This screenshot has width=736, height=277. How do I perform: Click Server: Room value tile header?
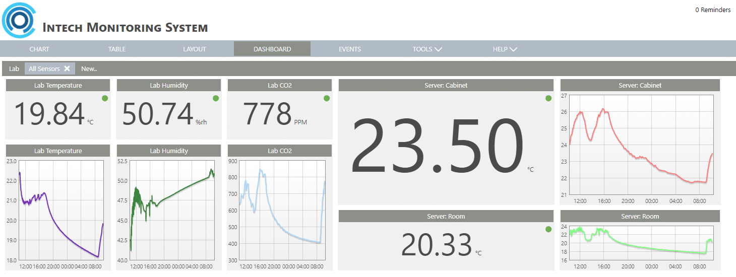[446, 216]
